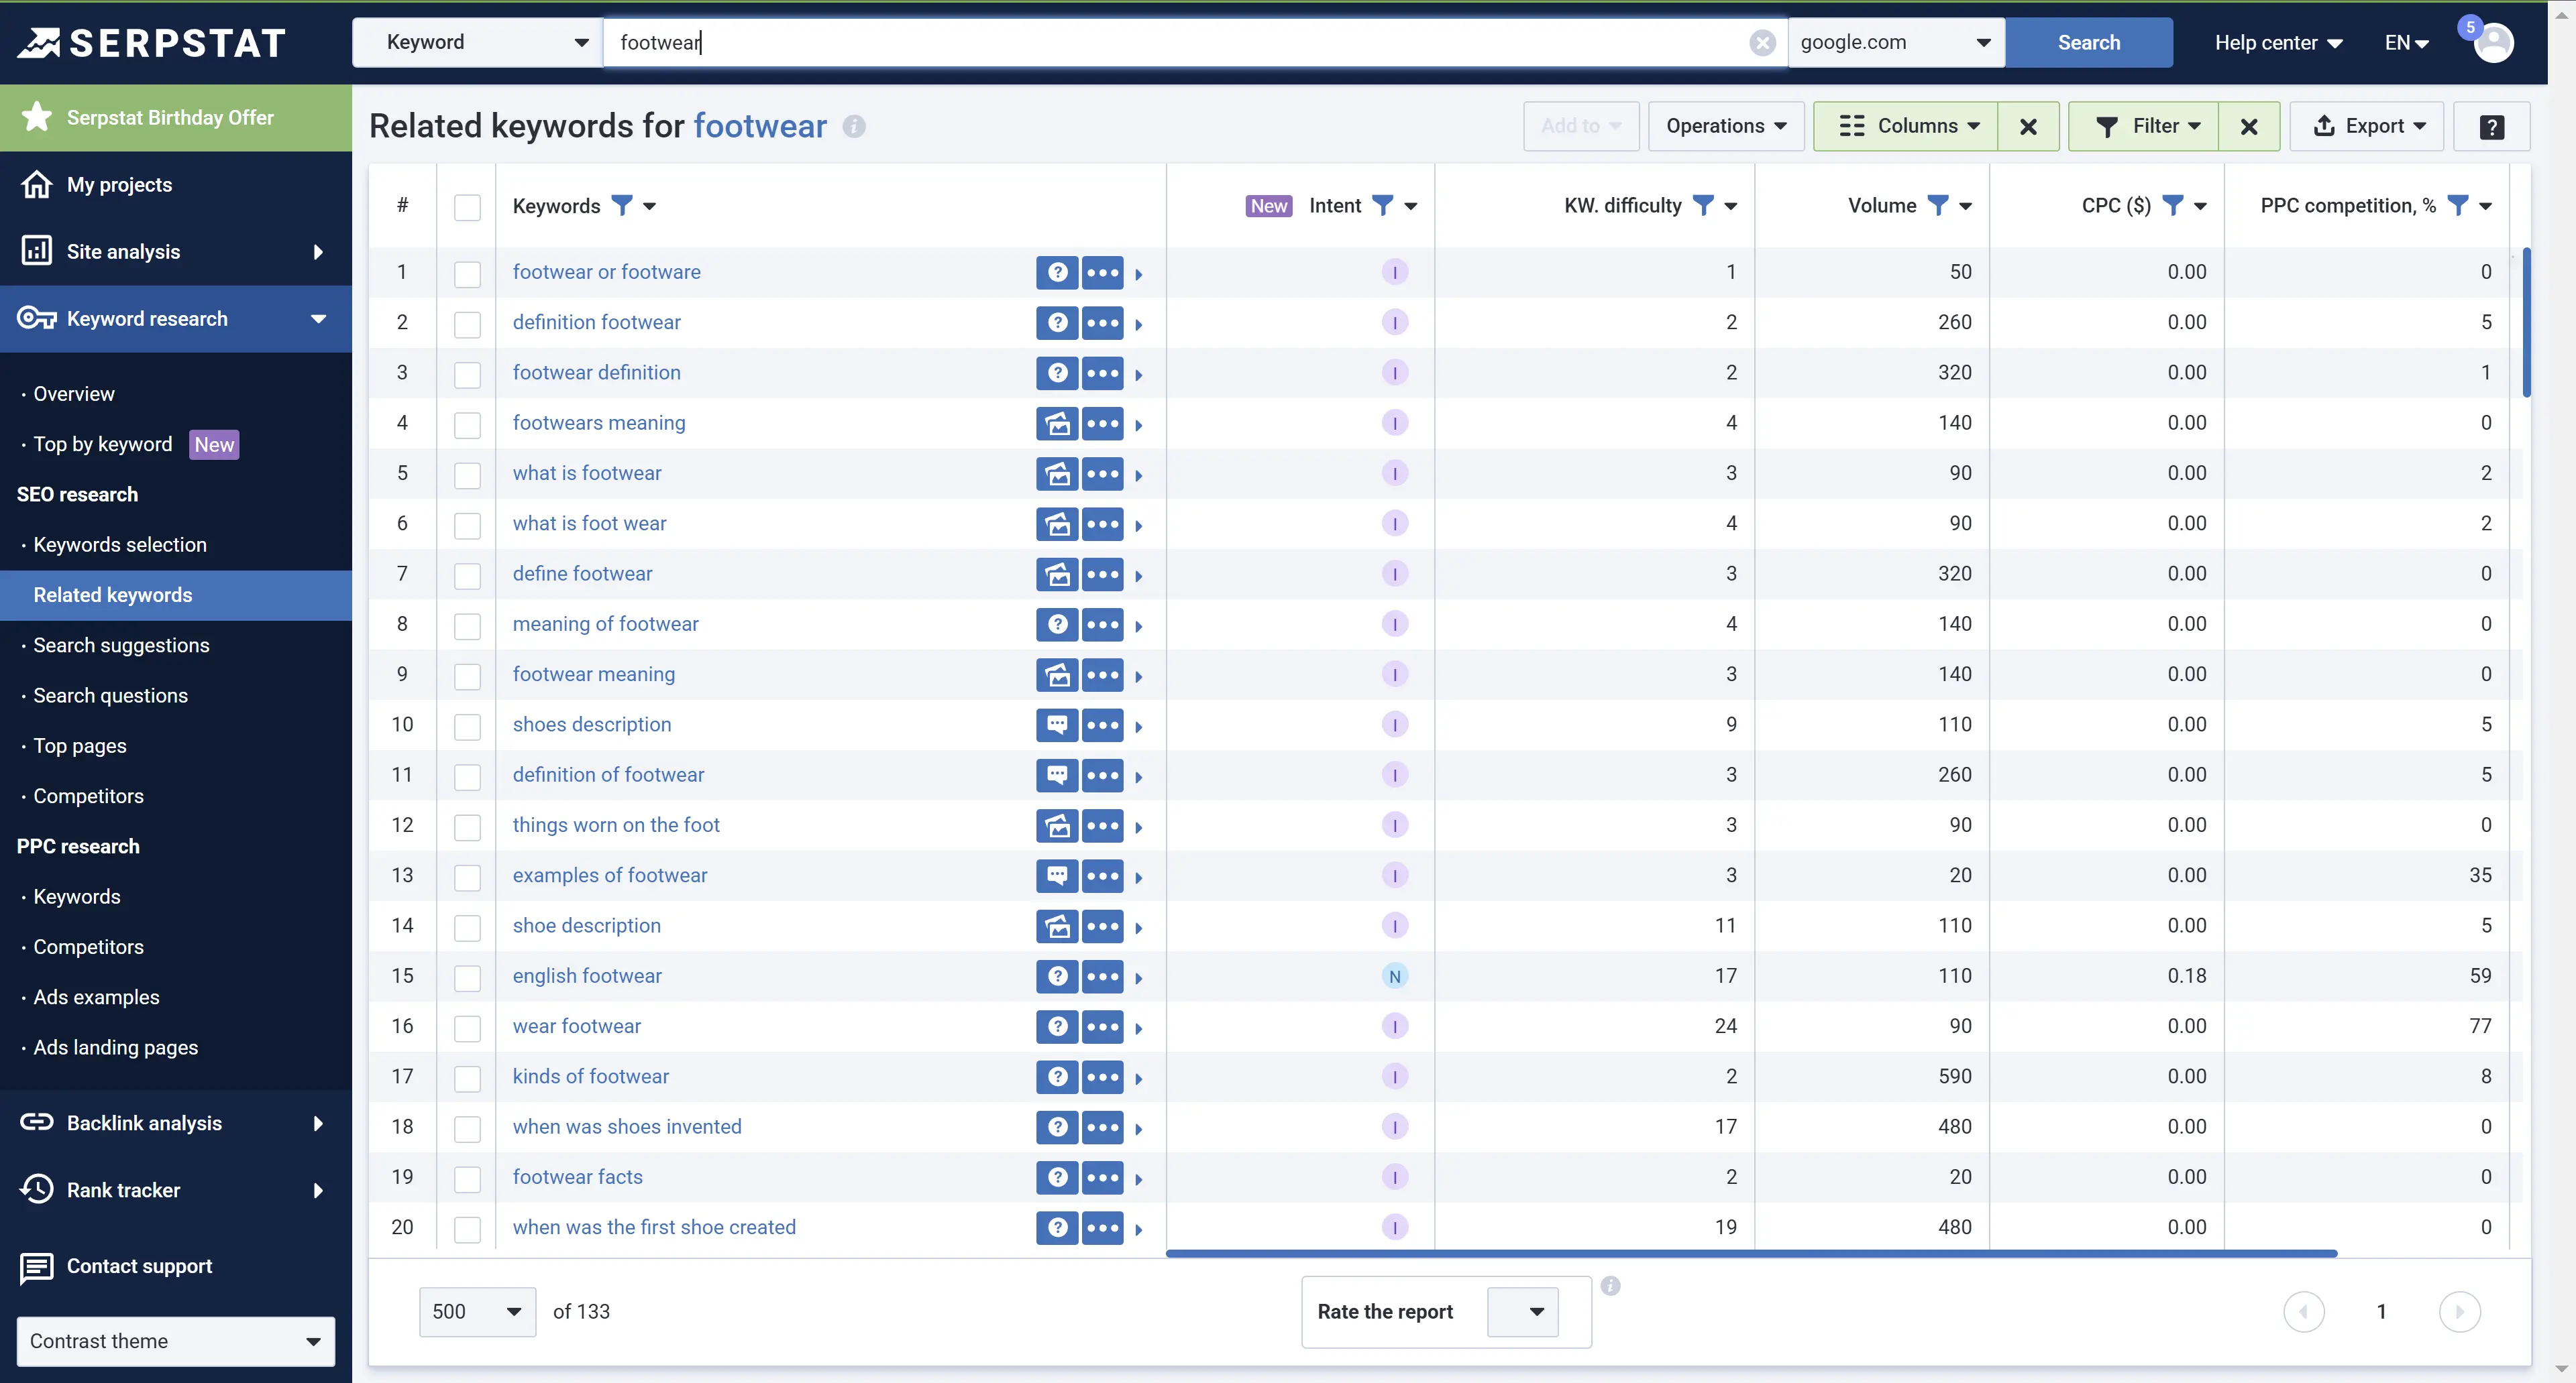Open three-dot menu for what is footwear

1103,474
